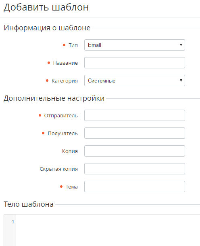Click the Тема label
Image resolution: width=200 pixels, height=246 pixels.
pos(72,187)
